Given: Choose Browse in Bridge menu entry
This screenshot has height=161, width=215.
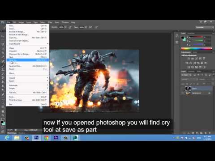Looking at the screenshot, I should point(27,32).
